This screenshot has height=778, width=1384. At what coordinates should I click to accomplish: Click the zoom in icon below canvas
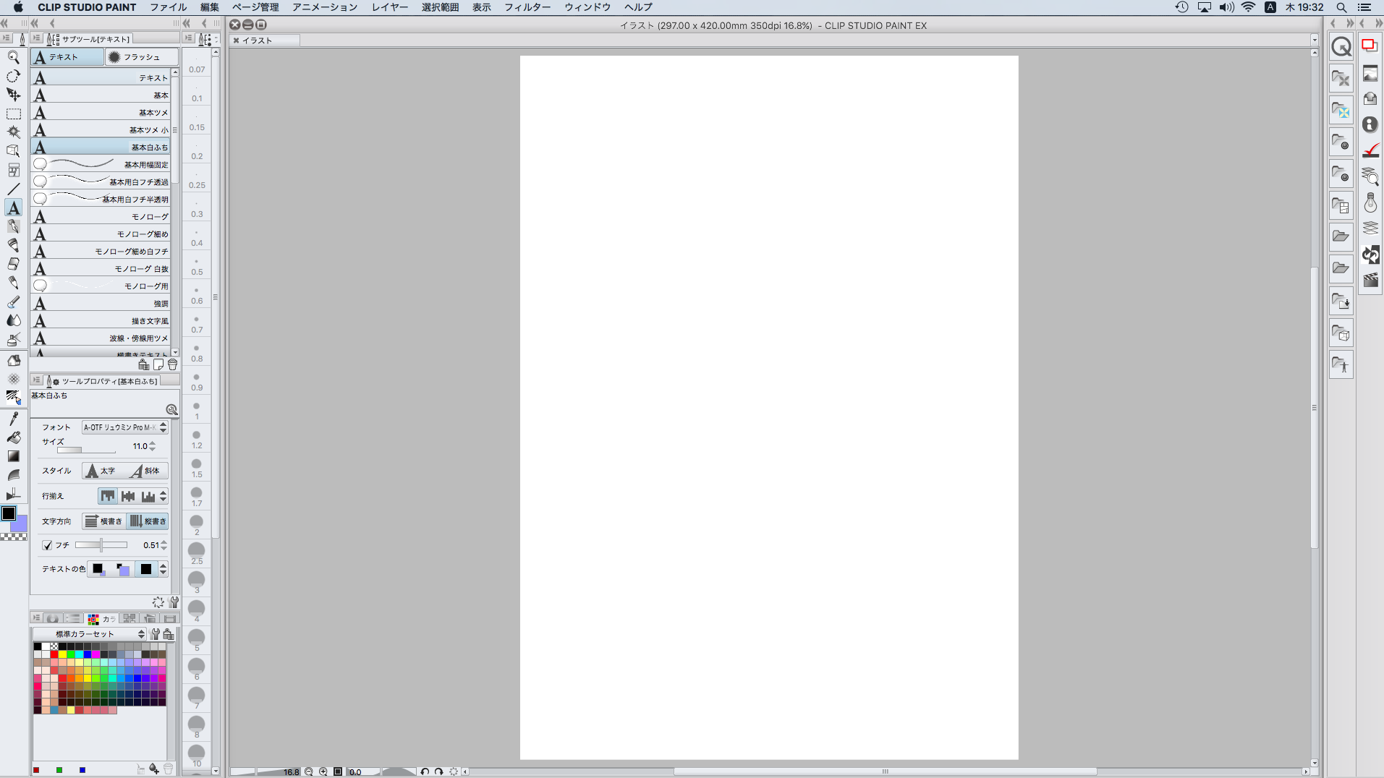tap(323, 771)
